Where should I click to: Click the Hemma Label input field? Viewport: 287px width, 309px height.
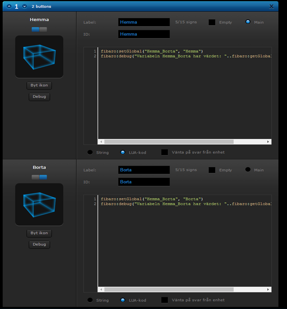click(x=144, y=22)
